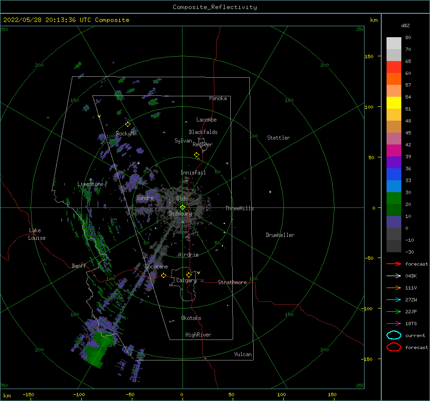Click the yellow diamond marker south of RedDeer
Image resolution: width=430 pixels, height=401 pixels.
click(196, 154)
